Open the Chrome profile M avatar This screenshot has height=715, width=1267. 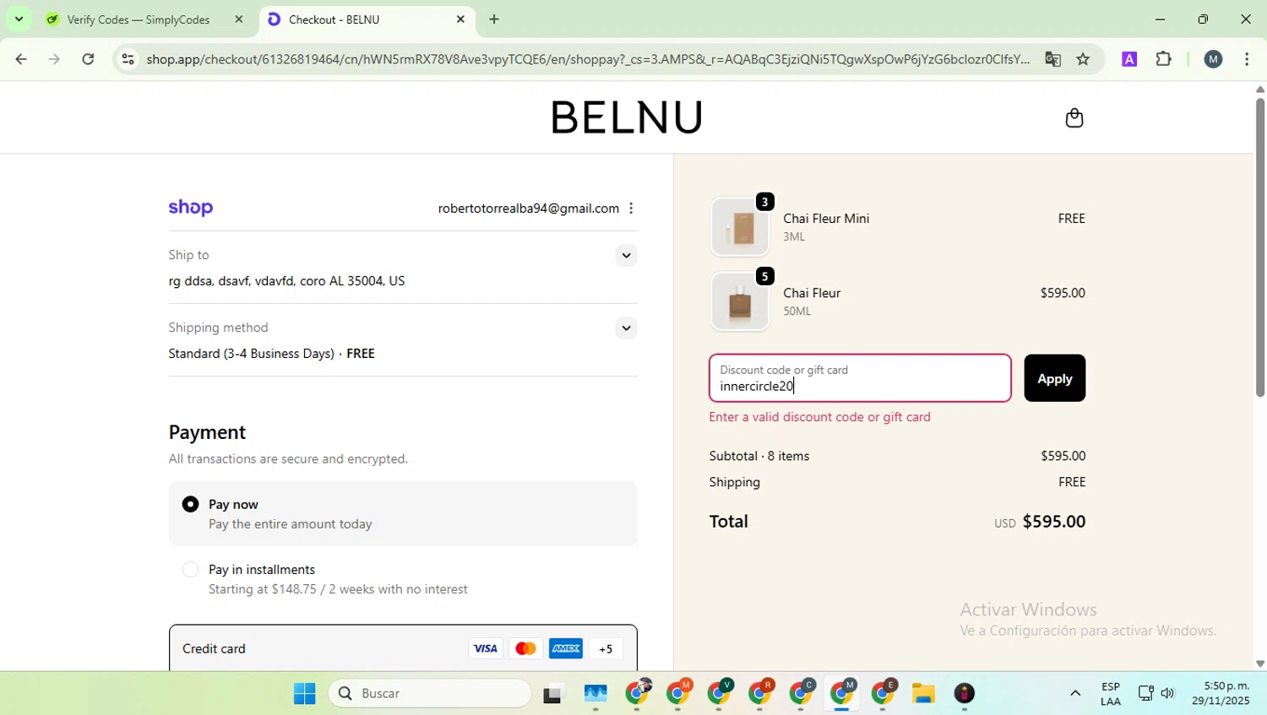pyautogui.click(x=1213, y=59)
